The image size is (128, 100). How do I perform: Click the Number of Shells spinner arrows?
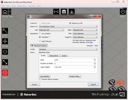95,63
